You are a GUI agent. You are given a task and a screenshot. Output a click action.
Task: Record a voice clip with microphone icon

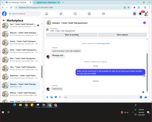(x=47, y=97)
